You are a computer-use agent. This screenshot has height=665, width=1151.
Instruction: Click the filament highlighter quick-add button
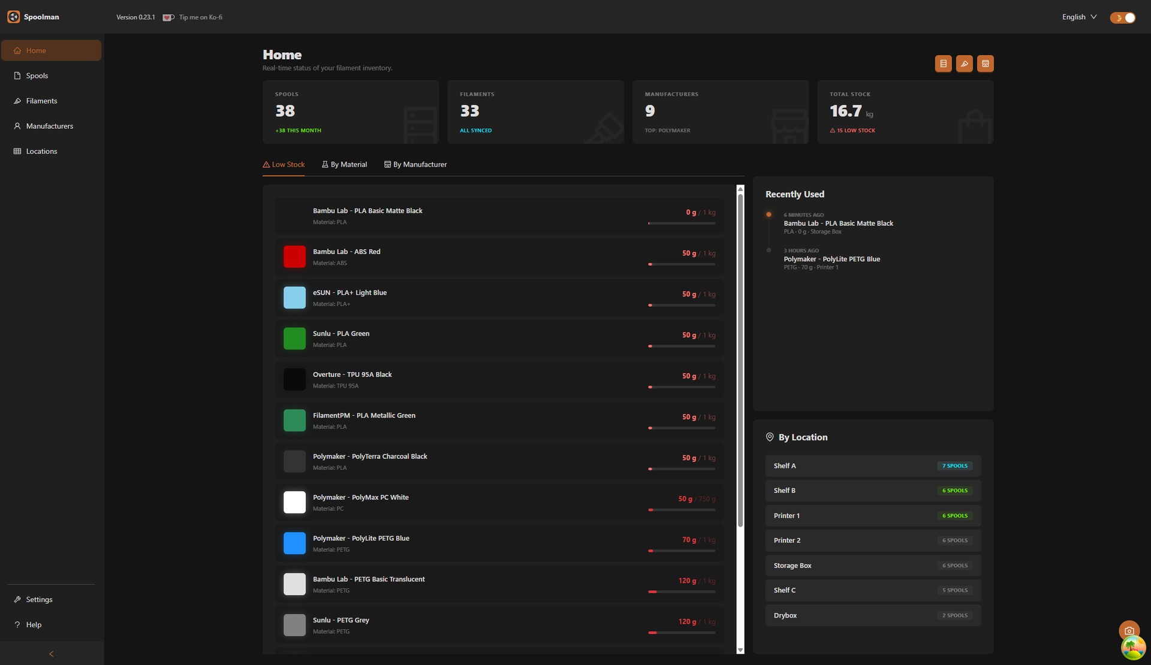coord(964,64)
